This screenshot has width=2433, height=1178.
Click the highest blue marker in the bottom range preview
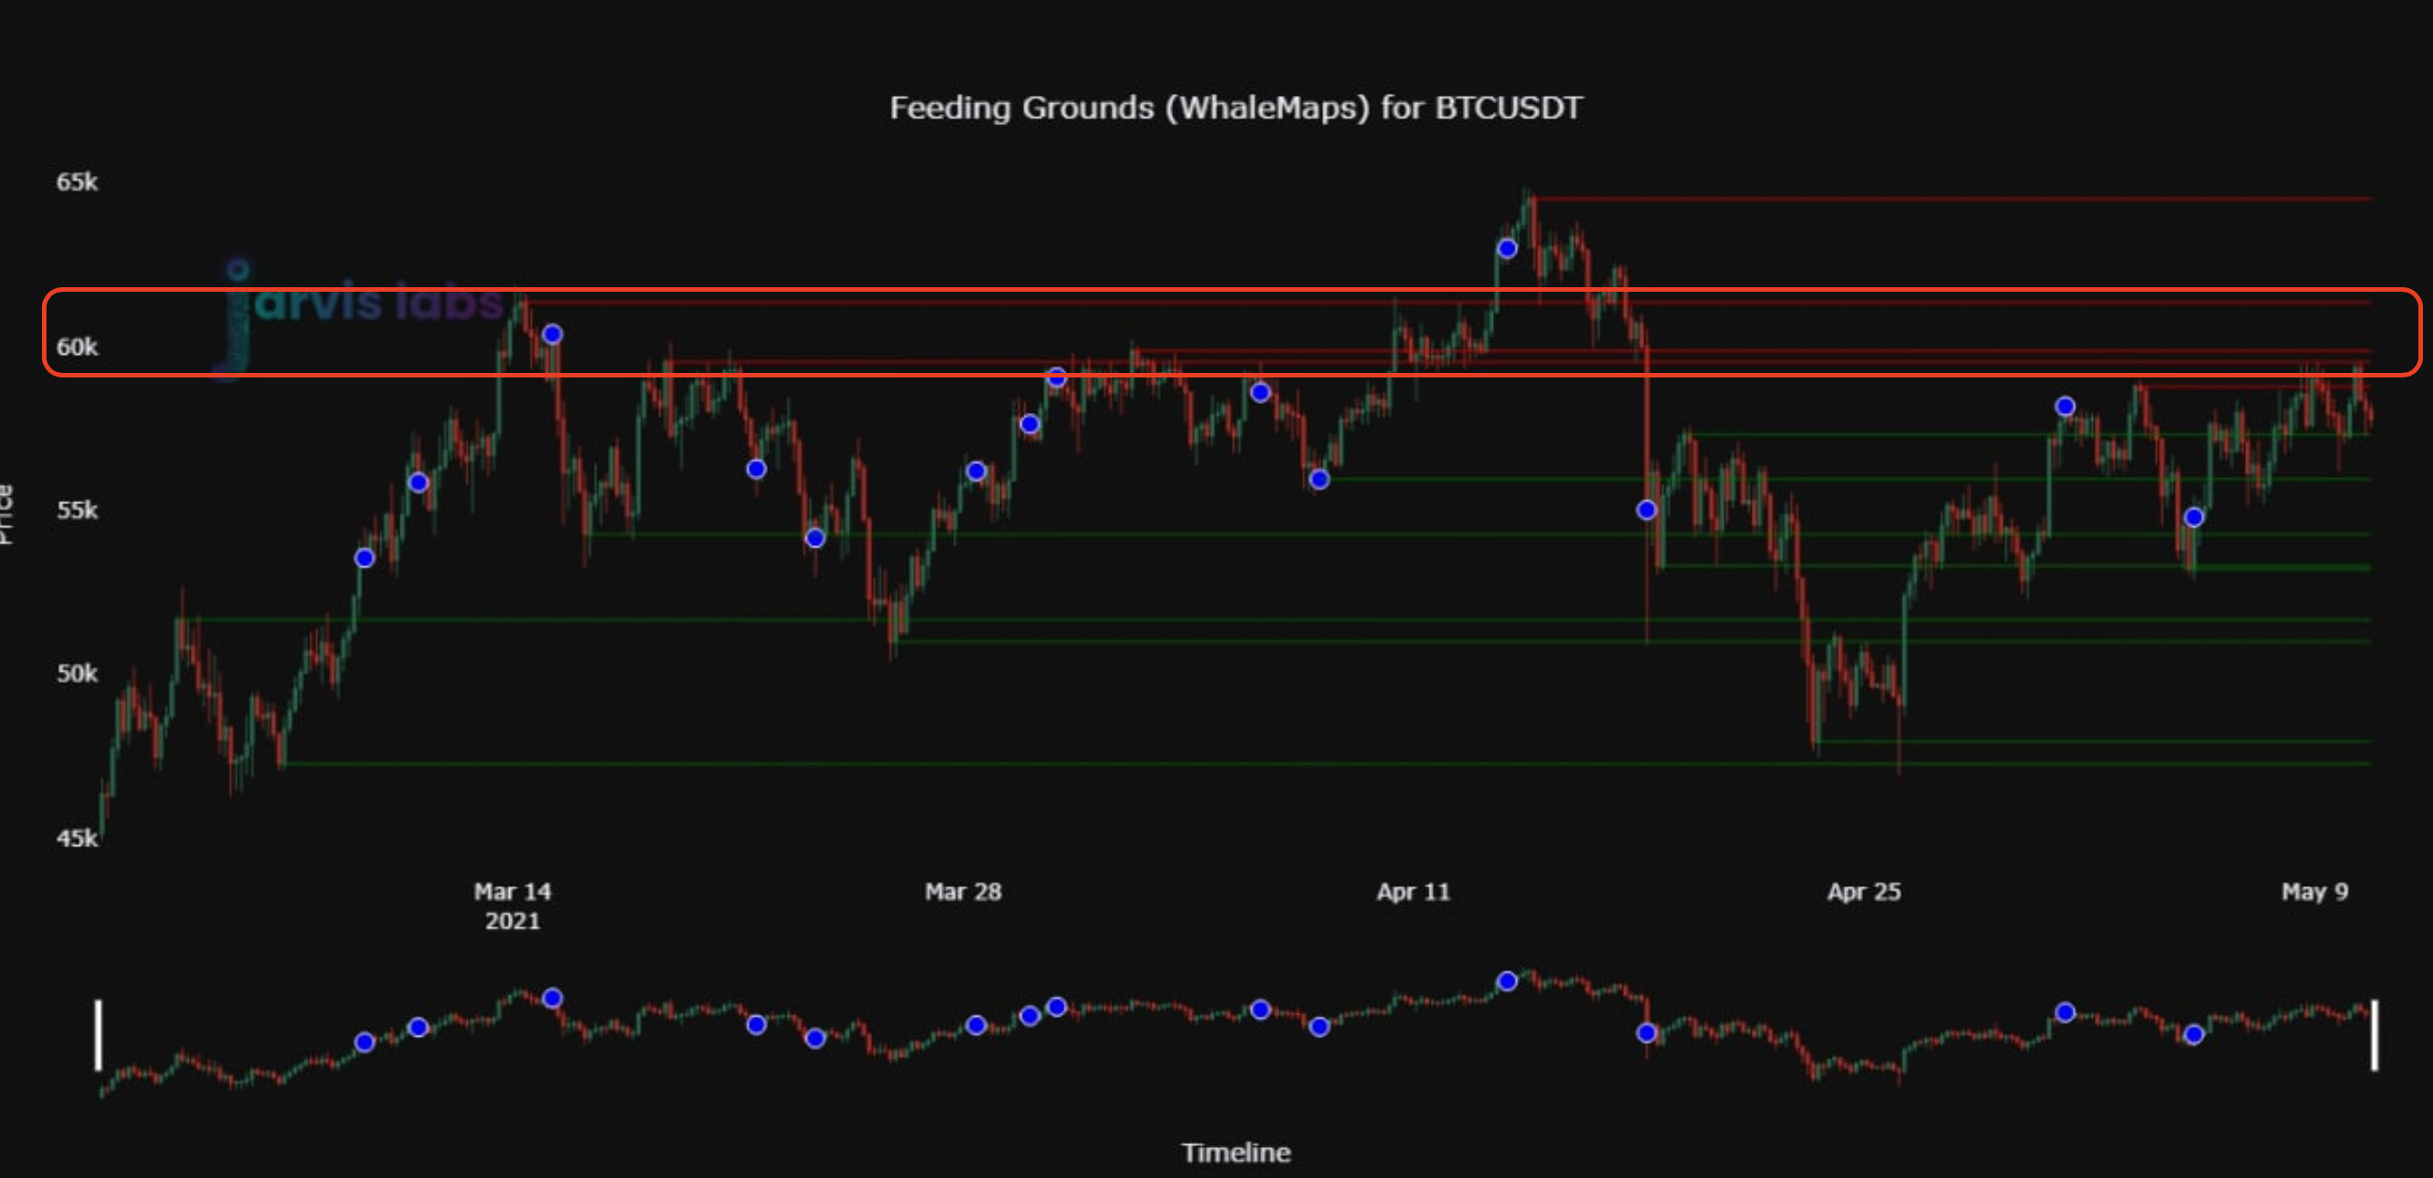tap(1506, 980)
